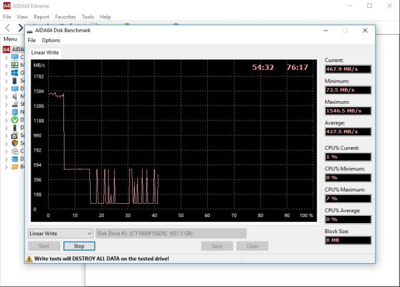
Task: Select the green DirectX Xbox icon
Action: [x=15, y=120]
